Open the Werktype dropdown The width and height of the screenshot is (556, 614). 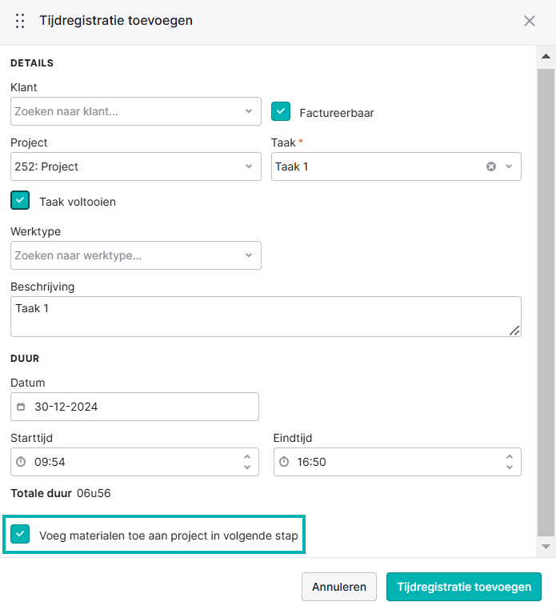coord(136,255)
